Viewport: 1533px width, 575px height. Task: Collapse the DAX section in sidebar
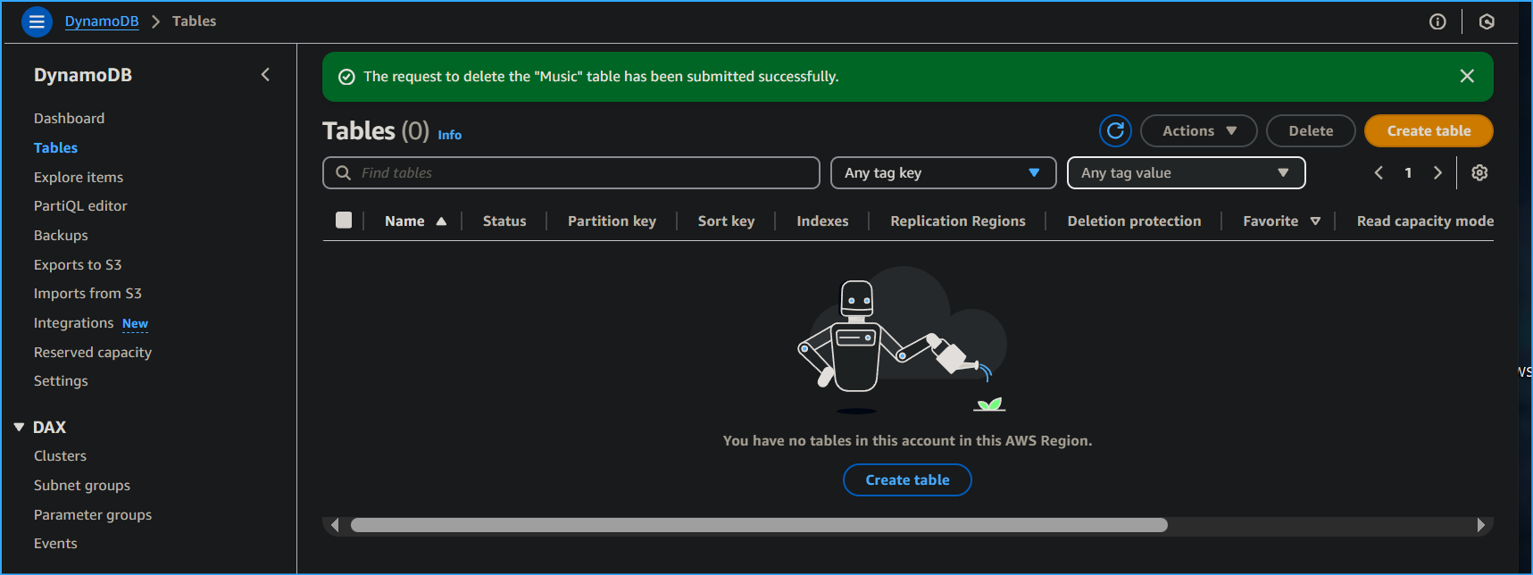pos(19,428)
